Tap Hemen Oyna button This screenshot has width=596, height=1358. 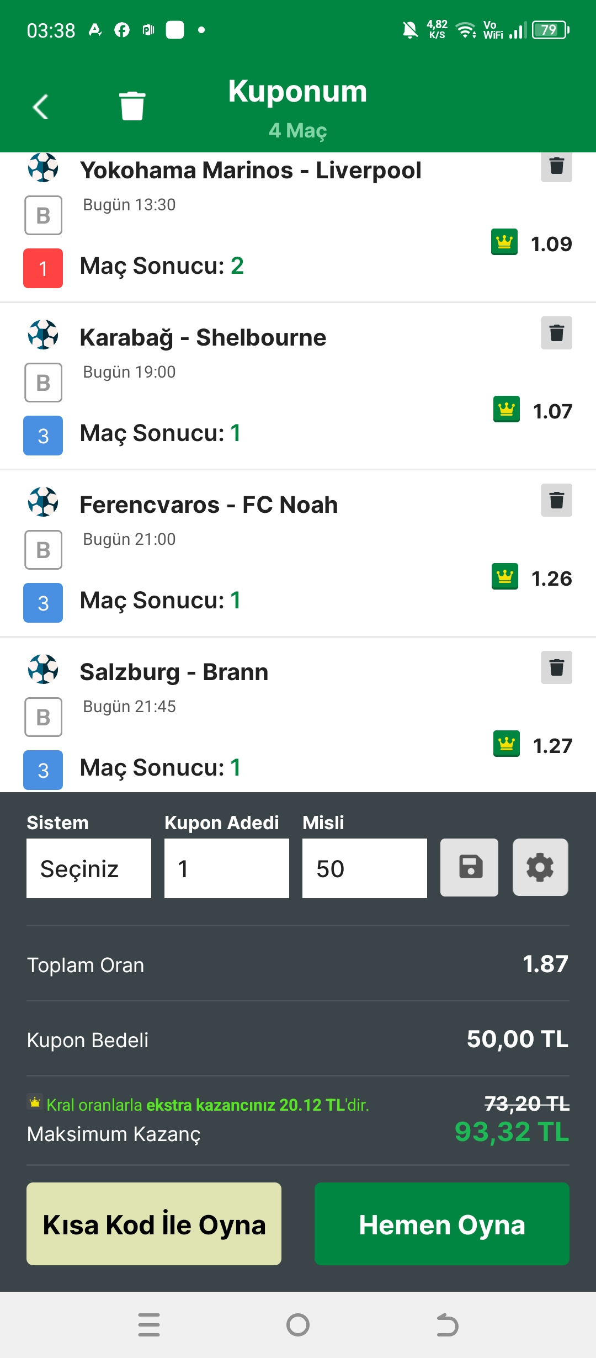tap(442, 1224)
